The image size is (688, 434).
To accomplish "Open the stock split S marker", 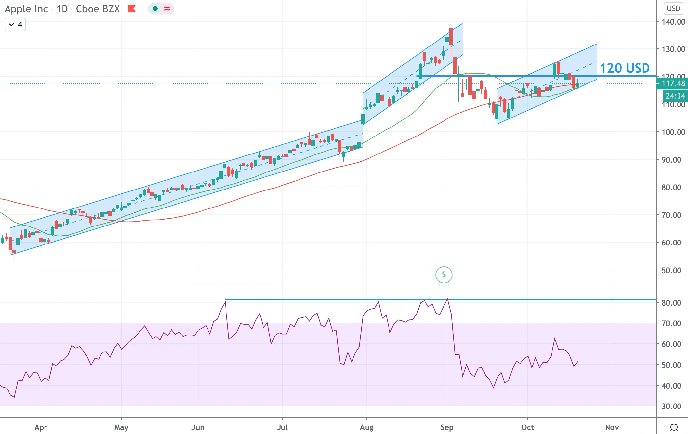I will pos(444,275).
